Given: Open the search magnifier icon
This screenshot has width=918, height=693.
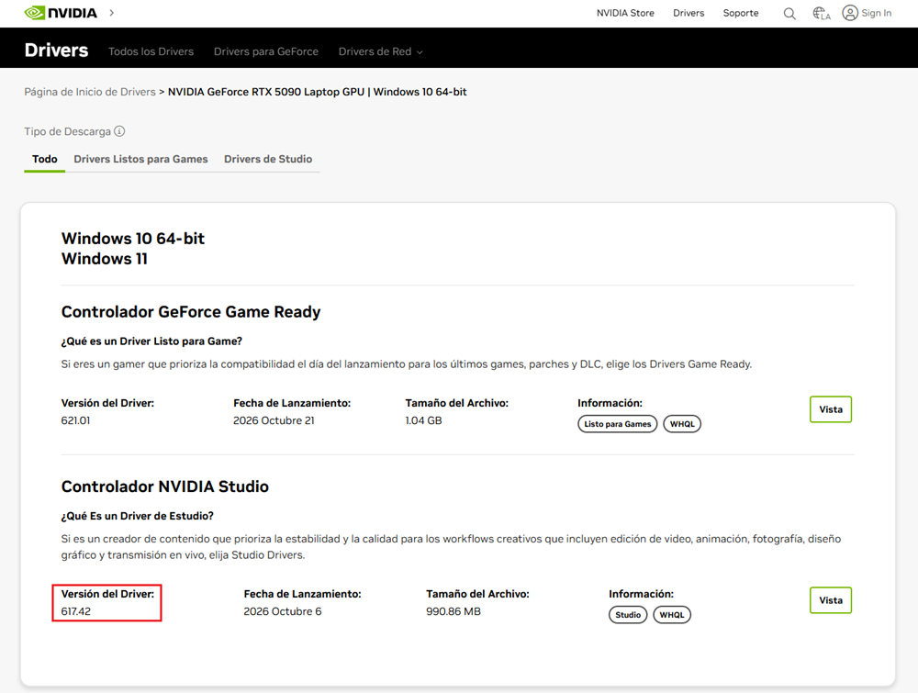Looking at the screenshot, I should coord(789,14).
